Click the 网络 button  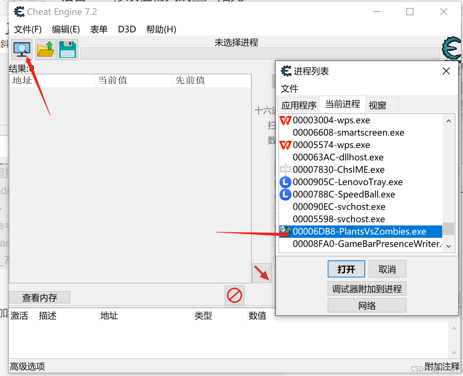point(367,305)
